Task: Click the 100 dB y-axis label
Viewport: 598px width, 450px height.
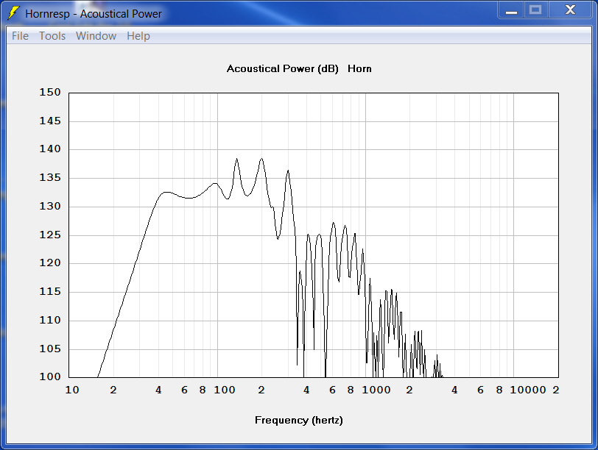Action: coord(50,376)
